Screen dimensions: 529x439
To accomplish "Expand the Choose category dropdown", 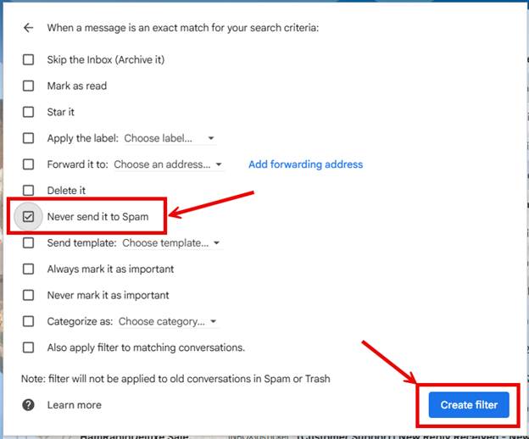I will point(168,321).
